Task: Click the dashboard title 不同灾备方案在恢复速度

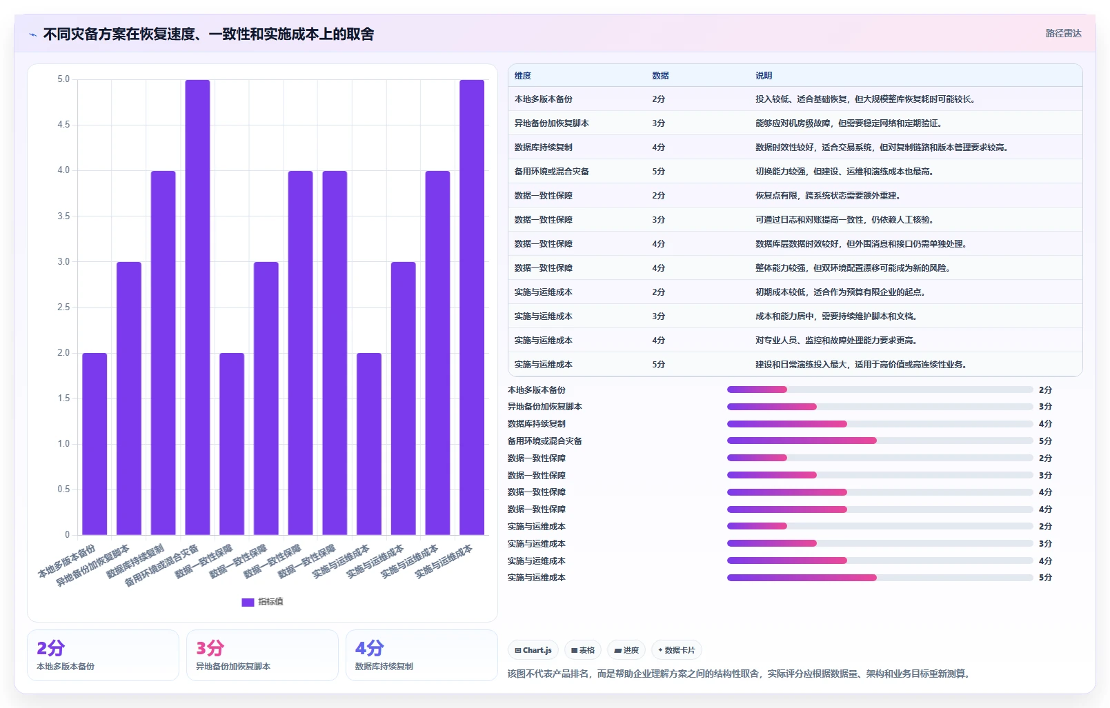Action: point(208,34)
